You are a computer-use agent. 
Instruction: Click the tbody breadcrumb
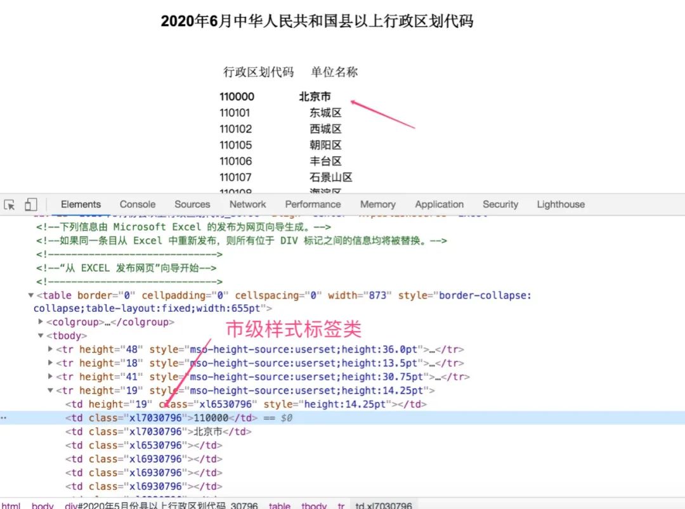(314, 505)
